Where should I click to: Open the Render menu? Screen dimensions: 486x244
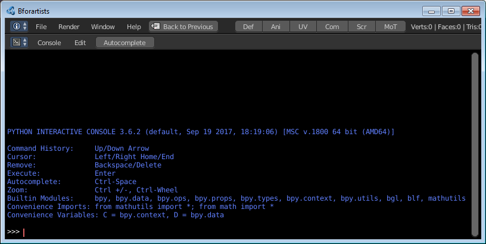69,27
